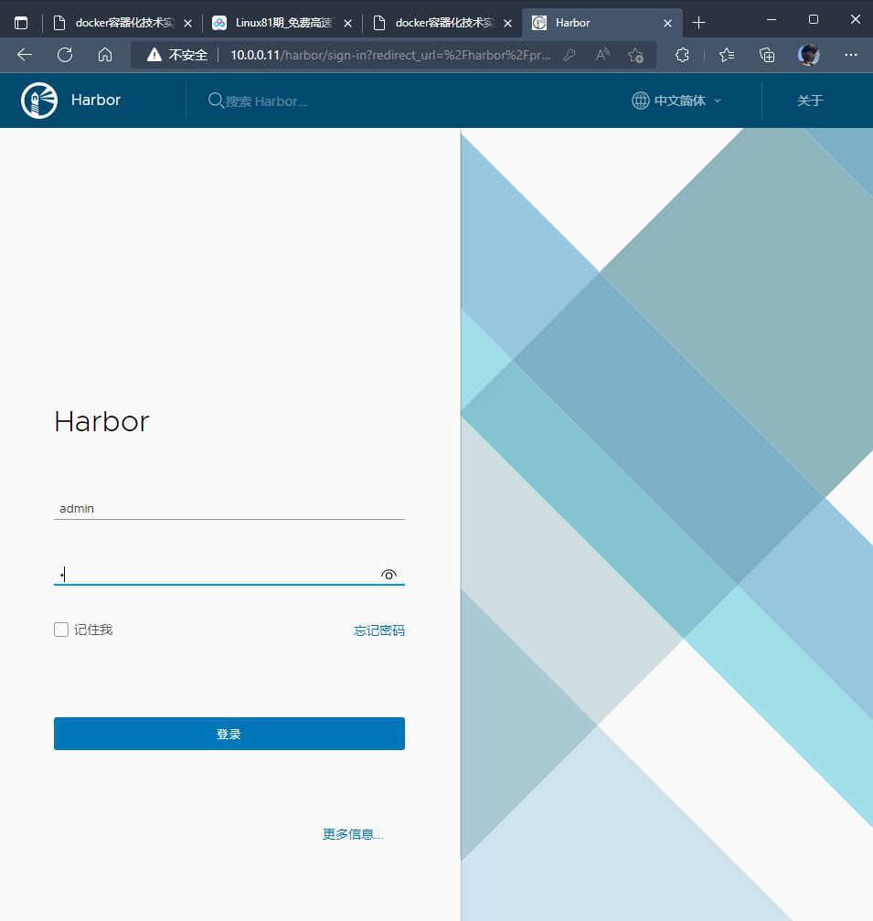Click the username field containing admin

(x=229, y=508)
